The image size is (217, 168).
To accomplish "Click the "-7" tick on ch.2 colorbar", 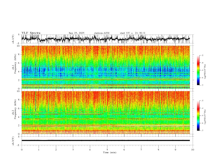I will (x=202, y=131).
